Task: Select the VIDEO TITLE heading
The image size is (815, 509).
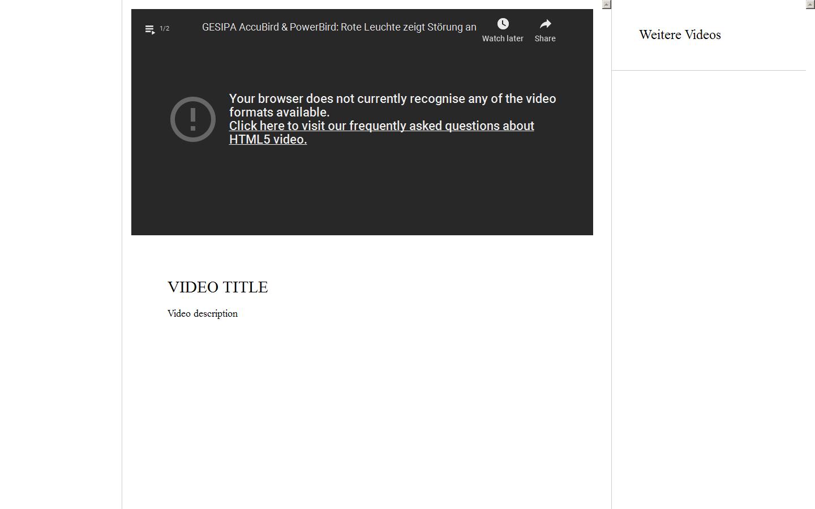Action: click(x=218, y=287)
